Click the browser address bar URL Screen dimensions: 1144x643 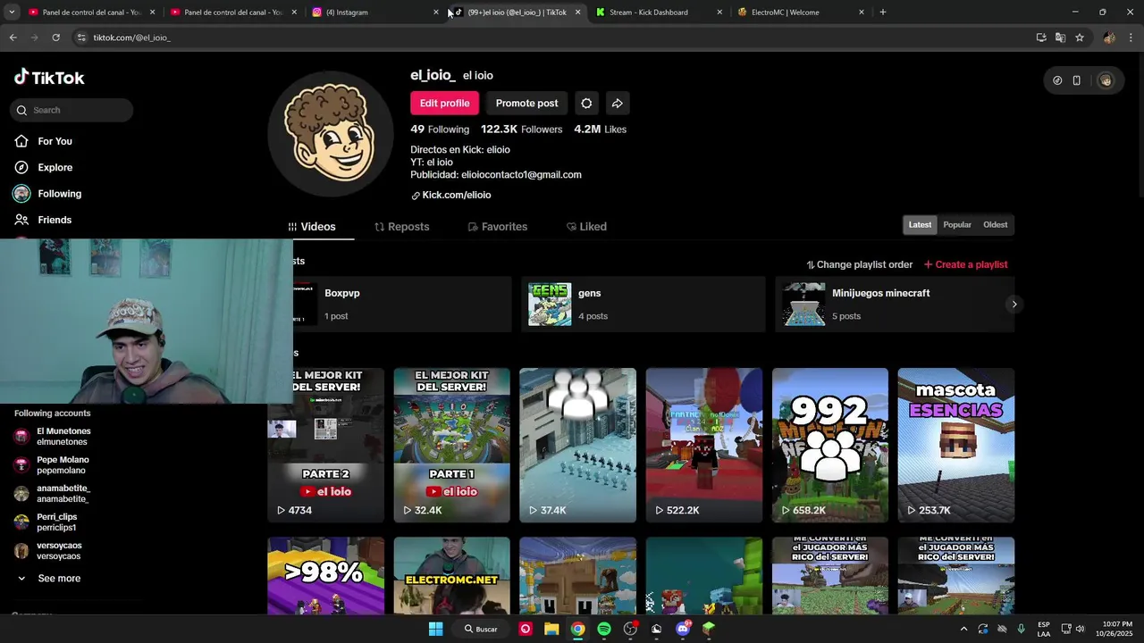[x=131, y=38]
